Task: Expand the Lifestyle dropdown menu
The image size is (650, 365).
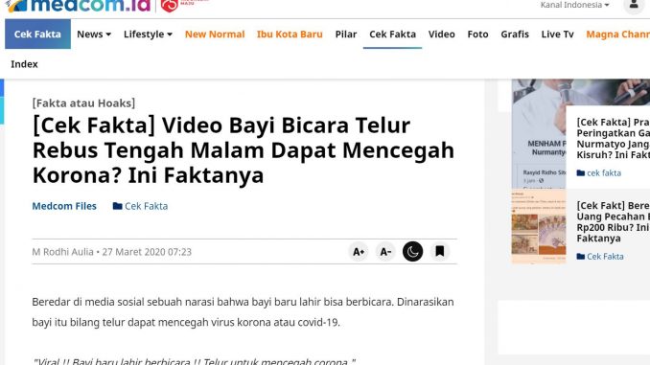Action: [148, 34]
